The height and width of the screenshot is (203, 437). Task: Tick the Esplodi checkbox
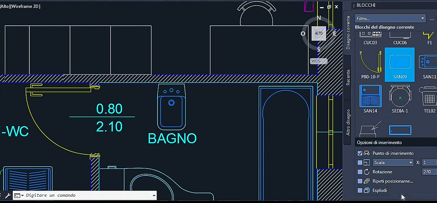(x=360, y=190)
